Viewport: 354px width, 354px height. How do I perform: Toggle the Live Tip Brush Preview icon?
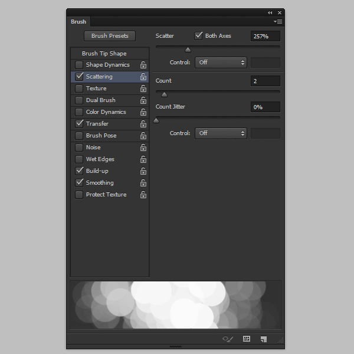coord(228,339)
